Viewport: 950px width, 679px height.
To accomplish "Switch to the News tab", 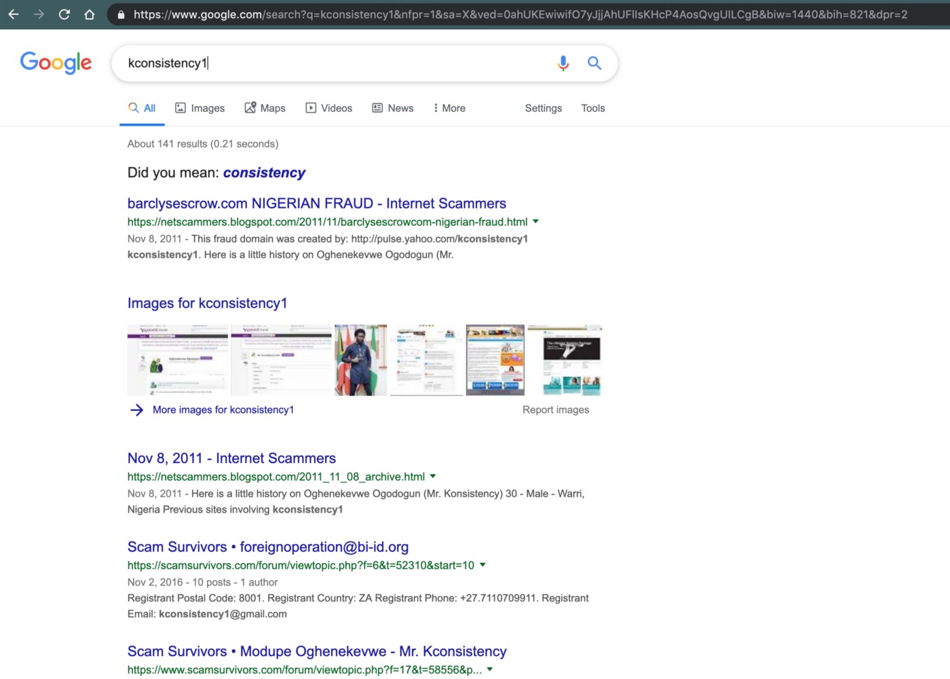I will click(x=393, y=108).
